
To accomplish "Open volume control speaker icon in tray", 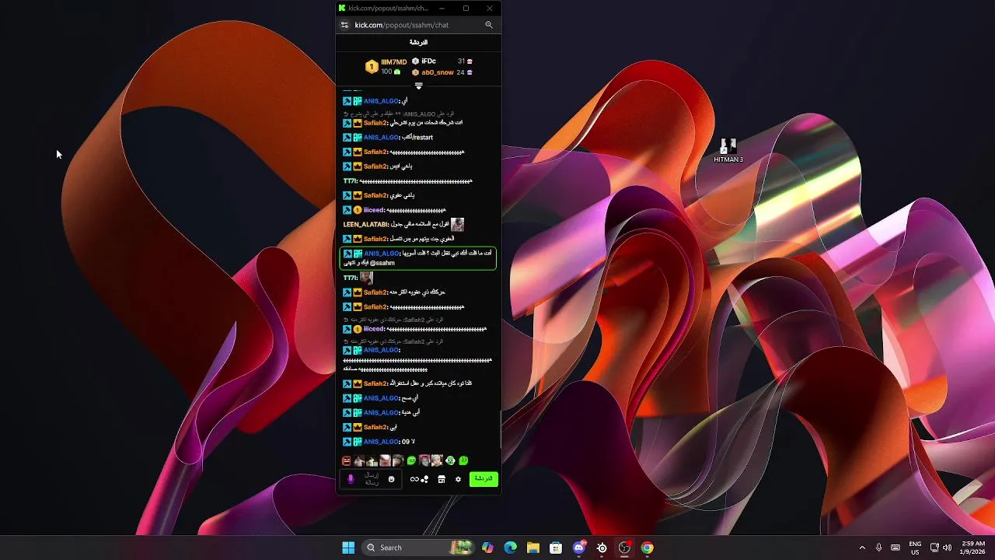I will [x=948, y=548].
